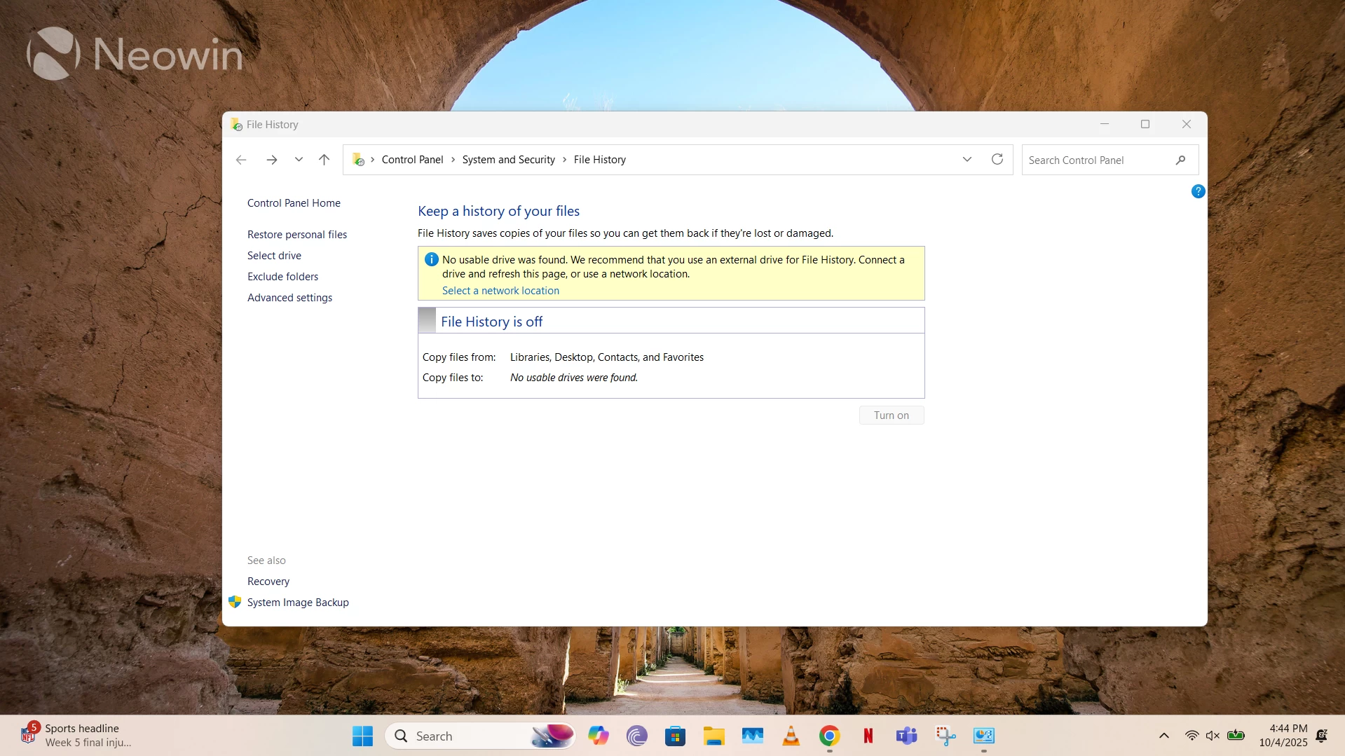Click the Search Control Panel field
Viewport: 1345px width, 756px height.
(1097, 160)
